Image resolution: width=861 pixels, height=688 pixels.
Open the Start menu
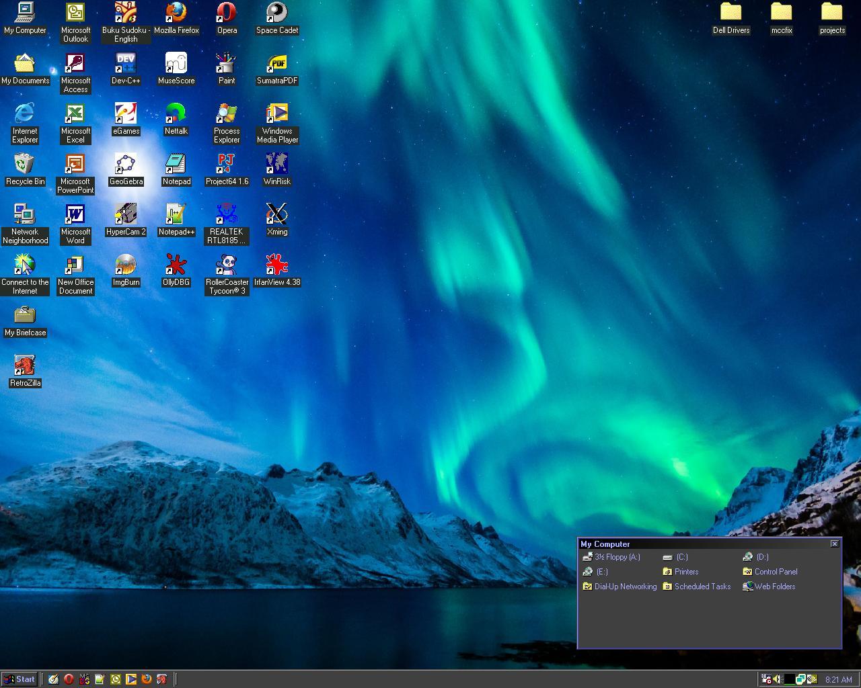click(x=20, y=679)
